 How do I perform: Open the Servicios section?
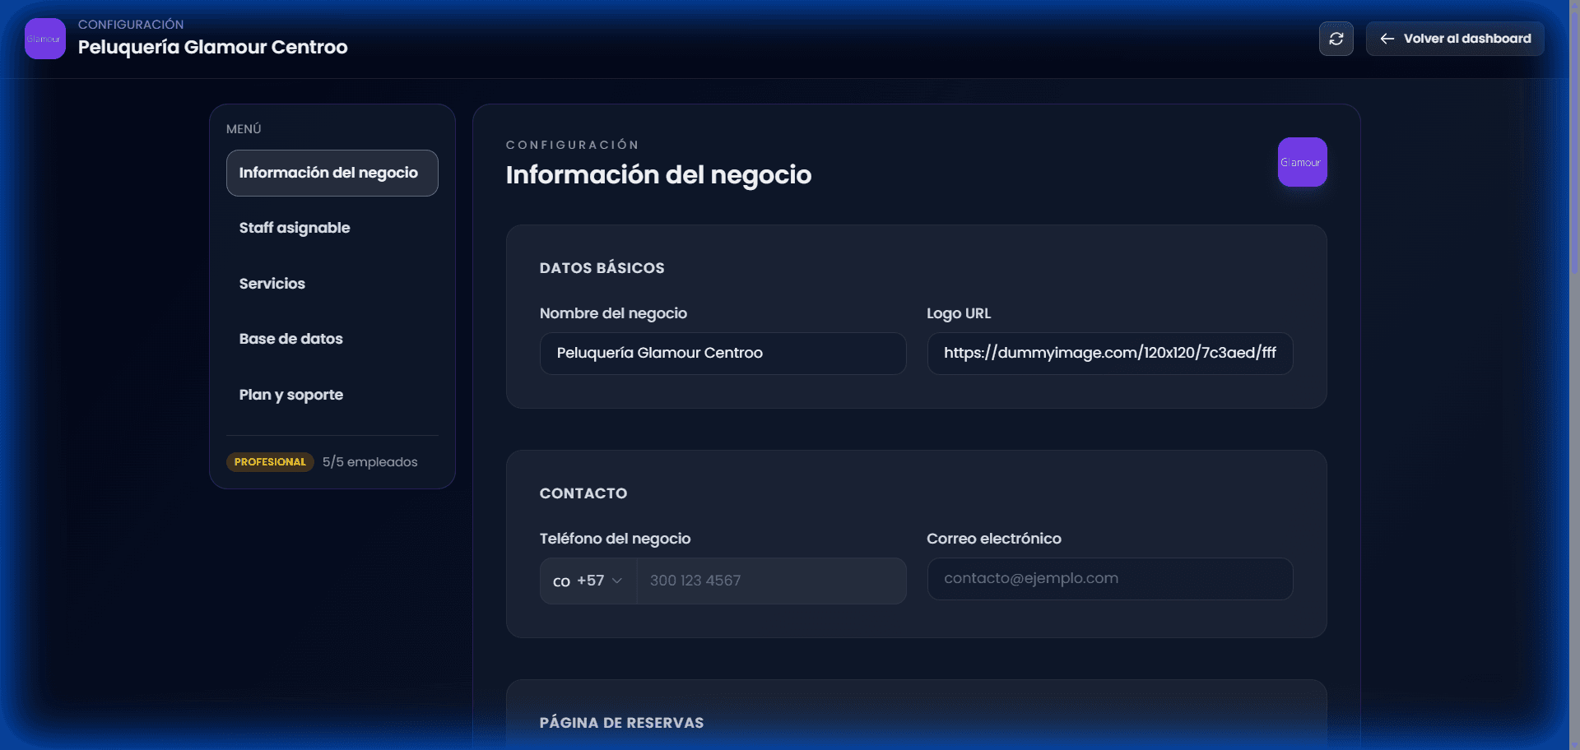tap(272, 283)
